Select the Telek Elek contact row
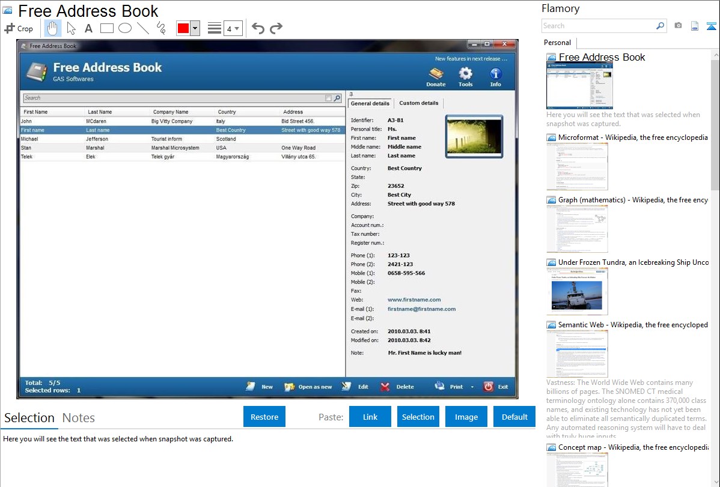This screenshot has width=720, height=487. coord(182,157)
